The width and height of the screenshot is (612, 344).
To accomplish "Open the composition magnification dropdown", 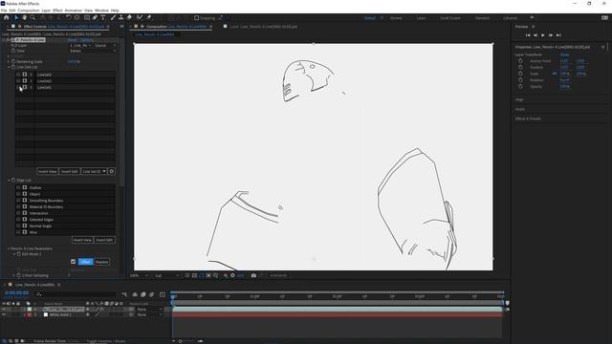I will [x=140, y=275].
